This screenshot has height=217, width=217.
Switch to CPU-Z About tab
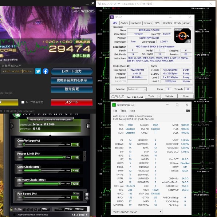186,23
